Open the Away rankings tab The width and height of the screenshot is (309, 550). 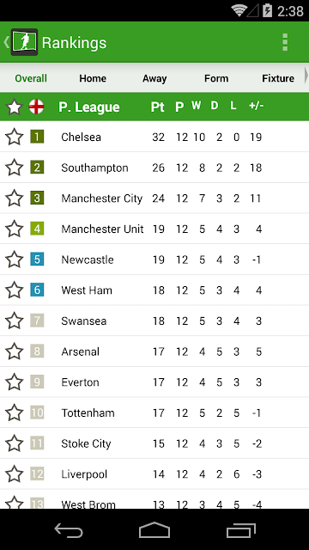(x=154, y=78)
